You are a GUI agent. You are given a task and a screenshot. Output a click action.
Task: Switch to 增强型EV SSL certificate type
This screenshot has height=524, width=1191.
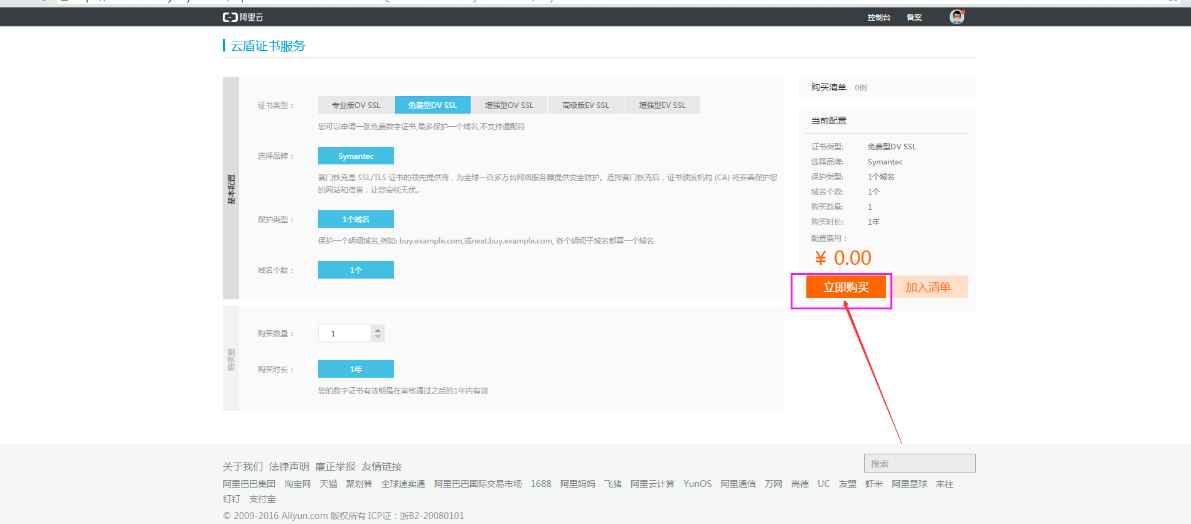click(x=662, y=105)
